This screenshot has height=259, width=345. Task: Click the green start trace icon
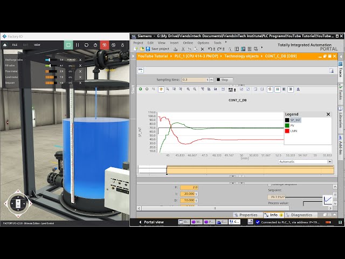140,89
